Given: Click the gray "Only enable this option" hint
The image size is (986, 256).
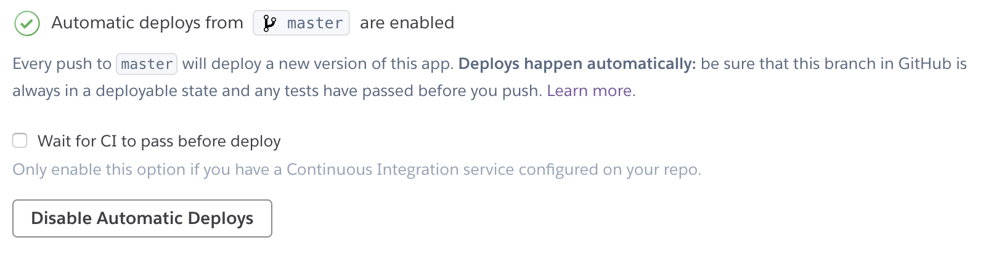Looking at the screenshot, I should (x=357, y=170).
